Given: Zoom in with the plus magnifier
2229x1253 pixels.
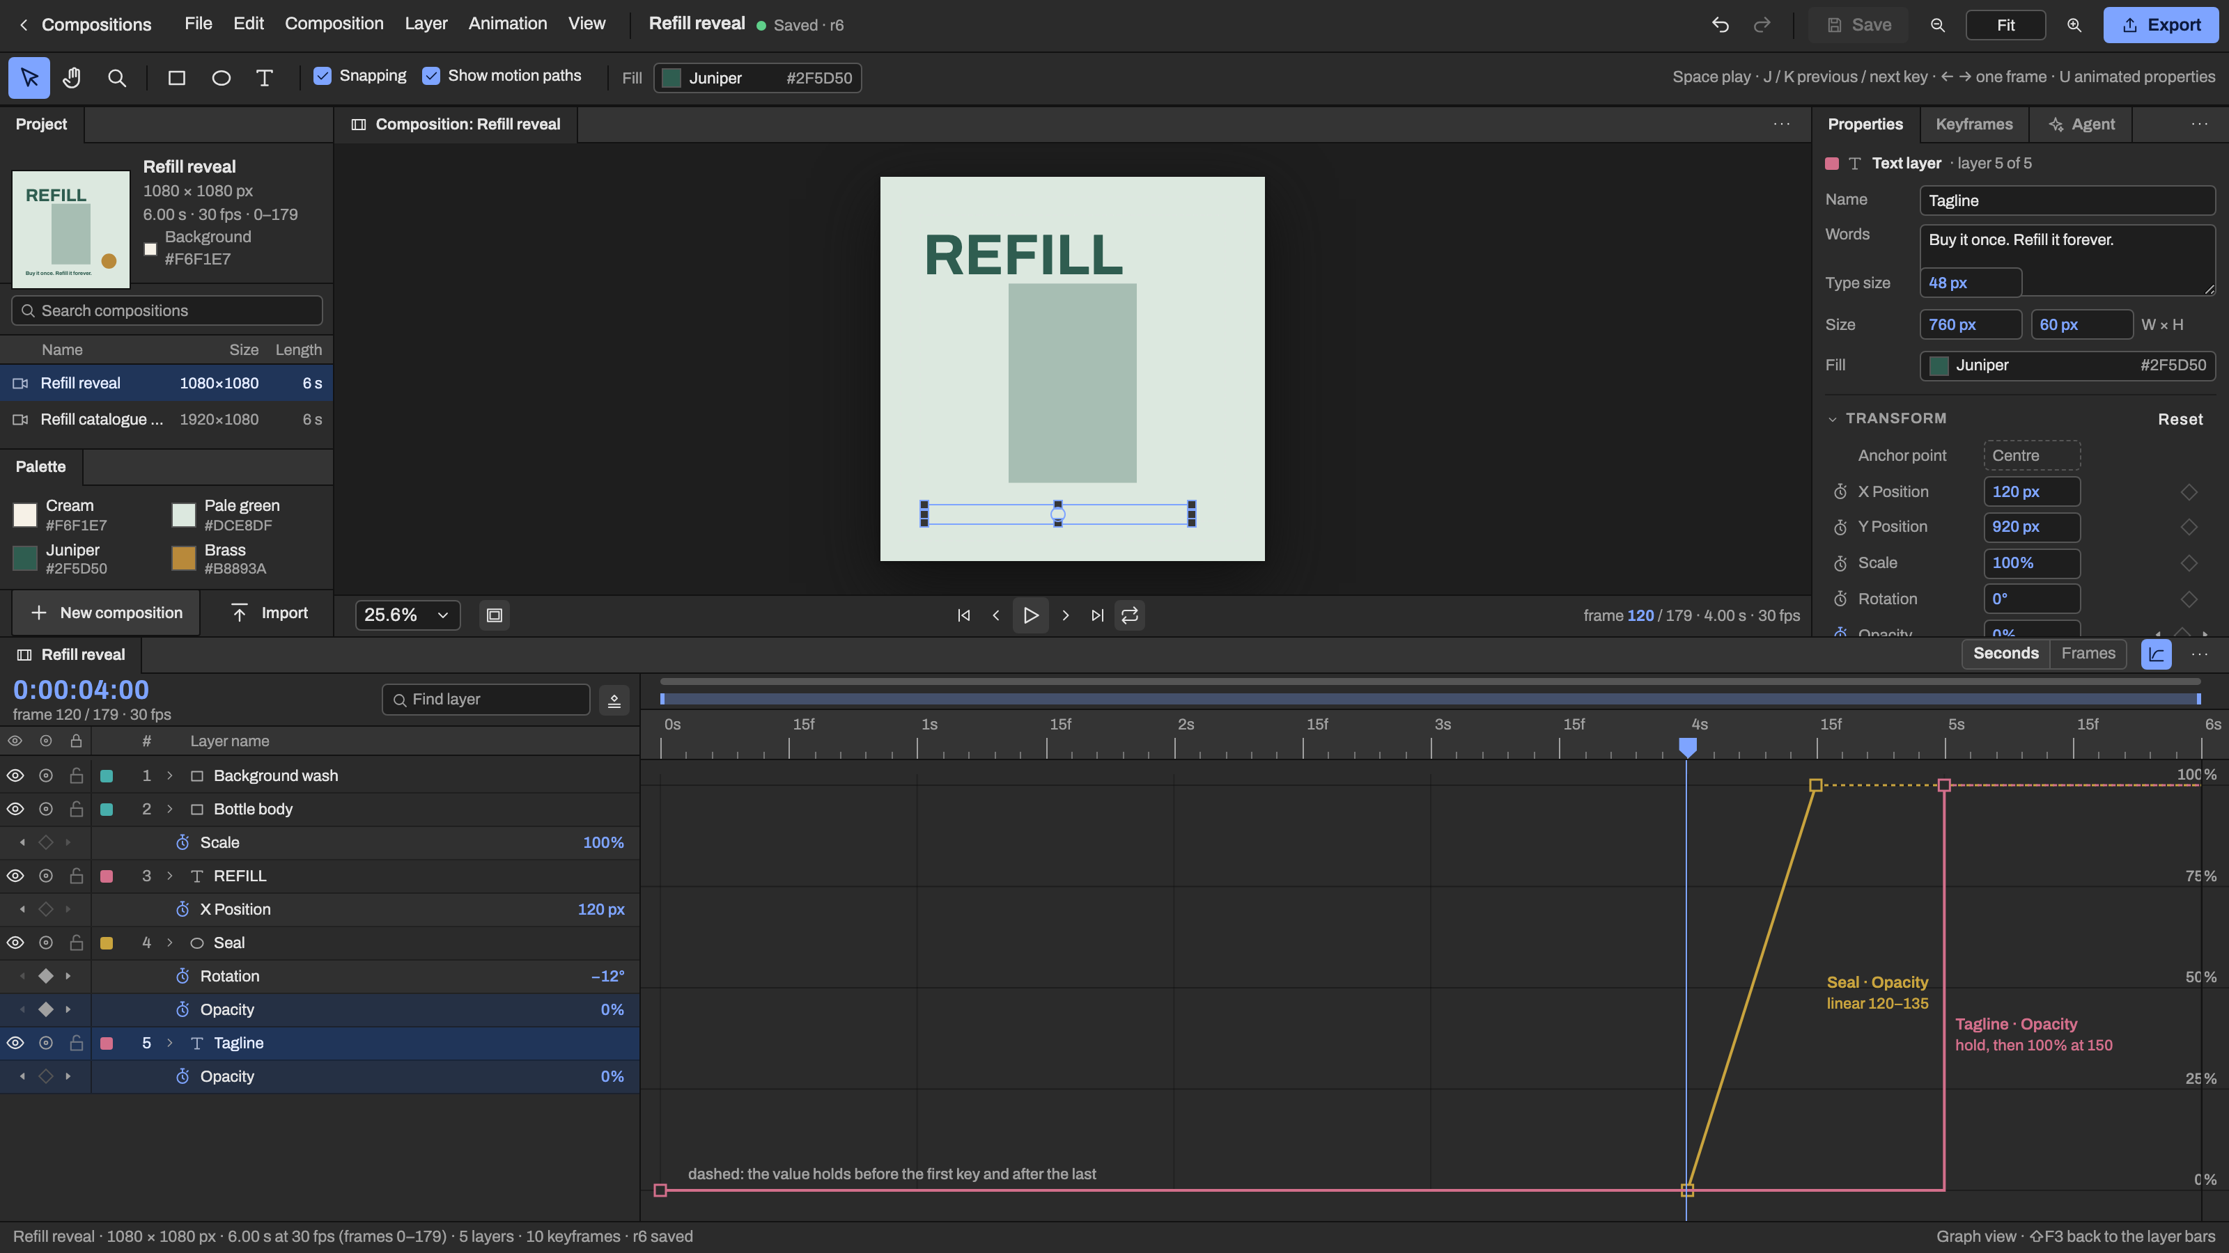Looking at the screenshot, I should point(2074,25).
